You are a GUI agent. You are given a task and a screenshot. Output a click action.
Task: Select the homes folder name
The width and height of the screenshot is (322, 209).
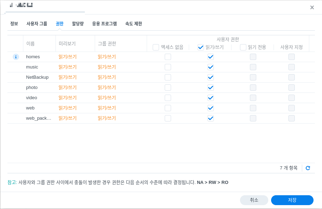click(x=33, y=57)
